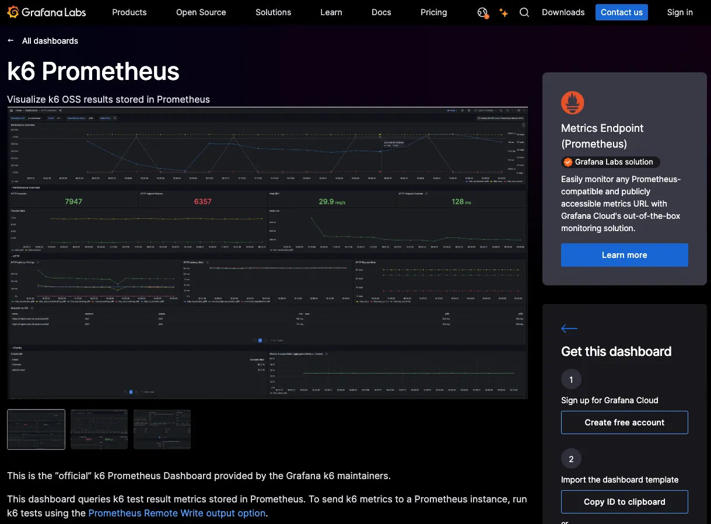Click the back arrow beside All dashboards
This screenshot has height=524, width=711.
coord(10,41)
